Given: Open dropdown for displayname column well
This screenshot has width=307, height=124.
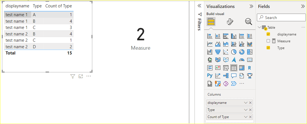Looking at the screenshot, I should click(246, 103).
